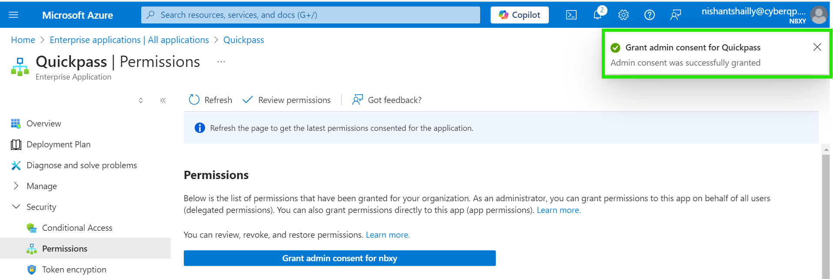Click the Quickpass enterprise application icon
The width and height of the screenshot is (833, 279).
(20, 66)
